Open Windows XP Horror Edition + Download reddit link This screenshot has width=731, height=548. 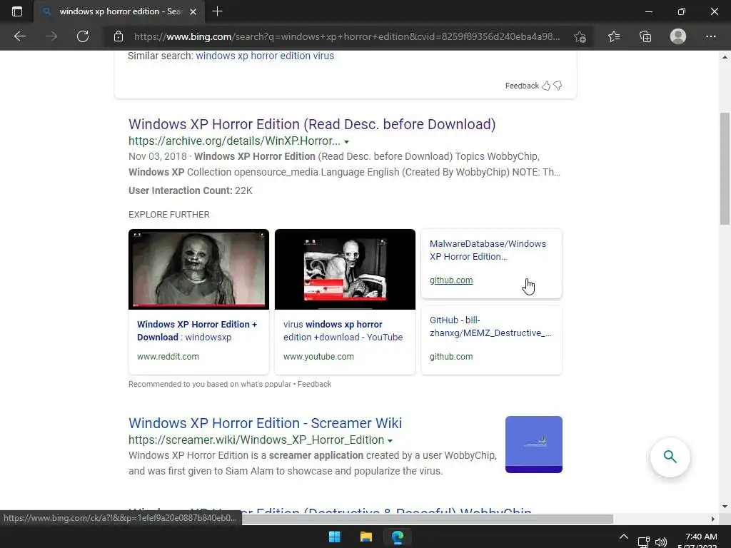coord(197,331)
